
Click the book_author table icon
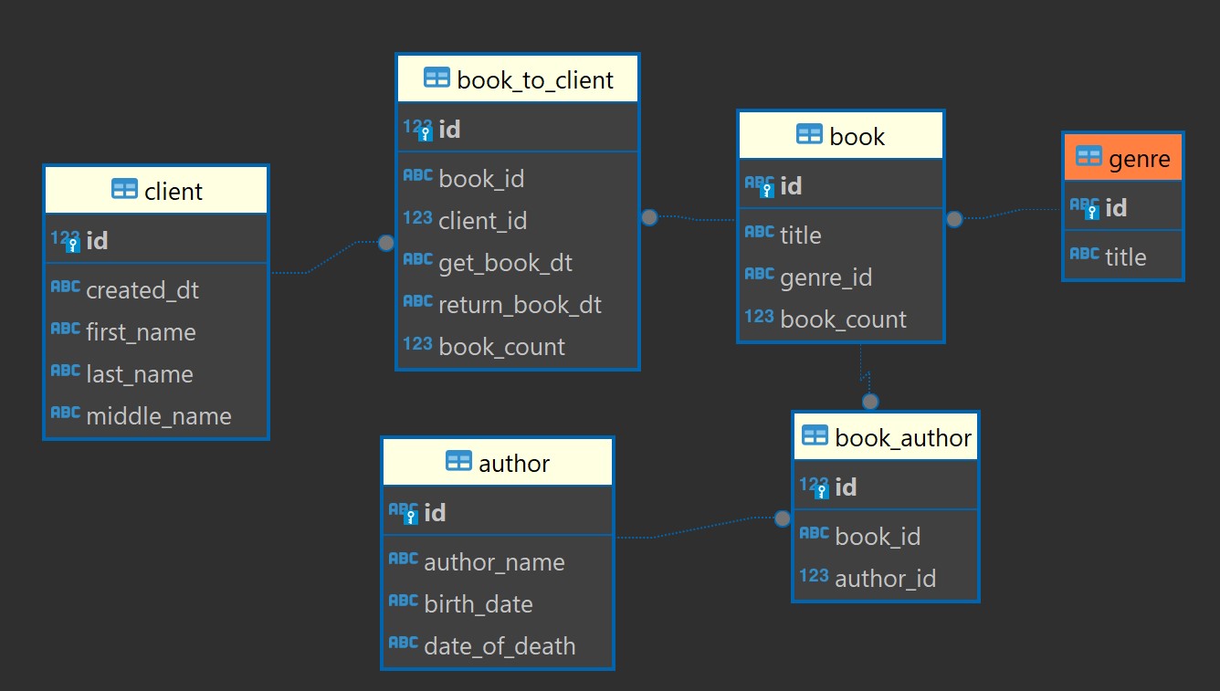click(x=815, y=436)
